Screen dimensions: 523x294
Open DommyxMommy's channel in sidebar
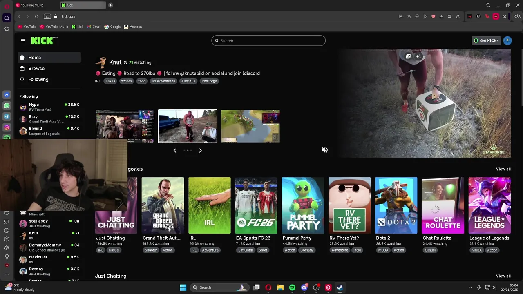click(49, 247)
